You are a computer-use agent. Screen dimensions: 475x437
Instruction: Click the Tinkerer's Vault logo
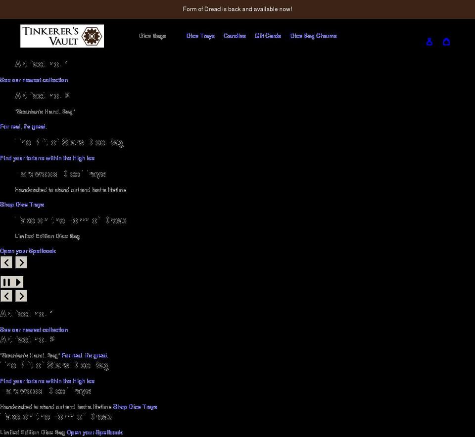61,35
